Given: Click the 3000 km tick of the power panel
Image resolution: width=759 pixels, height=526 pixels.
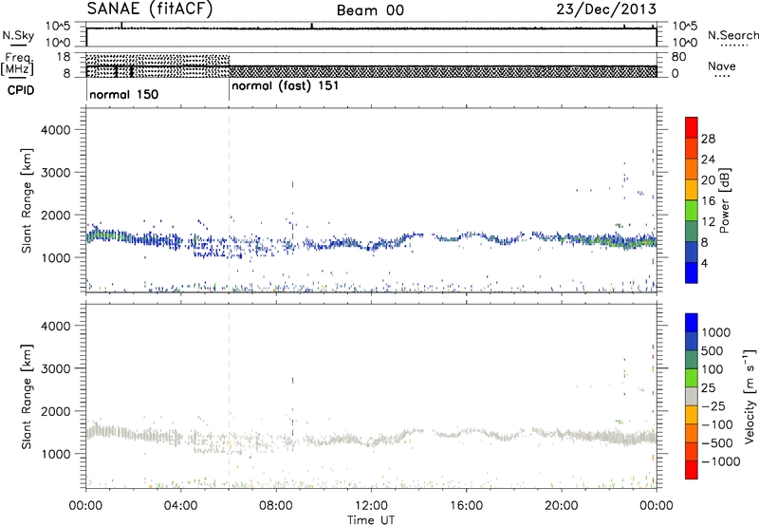Looking at the screenshot, I should 55,173.
